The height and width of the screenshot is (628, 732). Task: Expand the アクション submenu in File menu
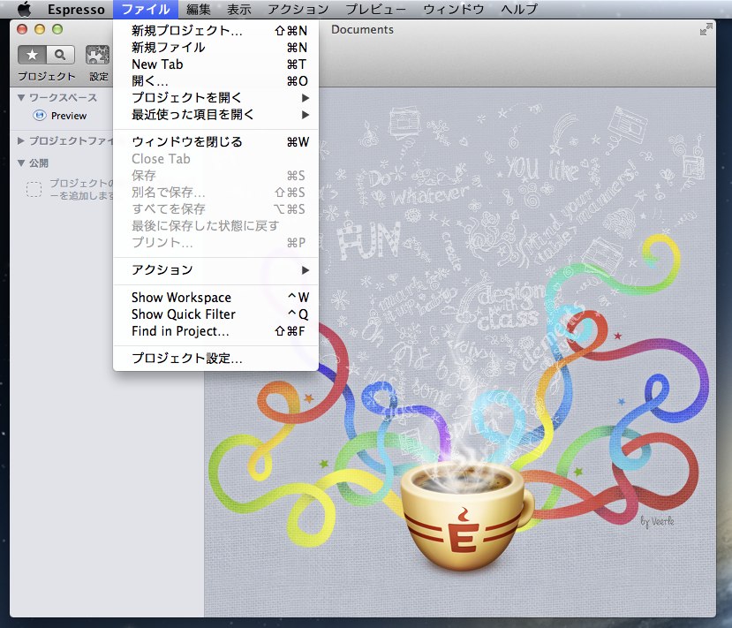click(x=215, y=270)
